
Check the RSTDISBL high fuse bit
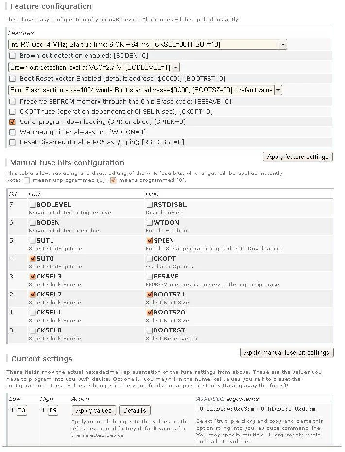click(150, 205)
